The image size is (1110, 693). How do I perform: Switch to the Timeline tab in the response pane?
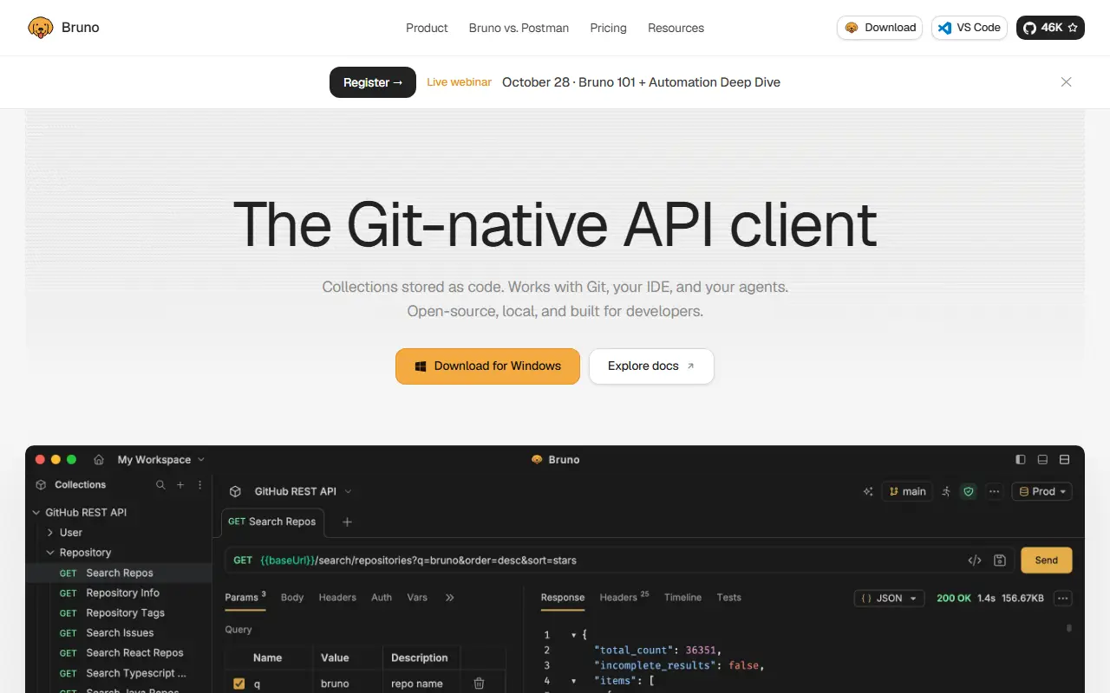point(682,598)
